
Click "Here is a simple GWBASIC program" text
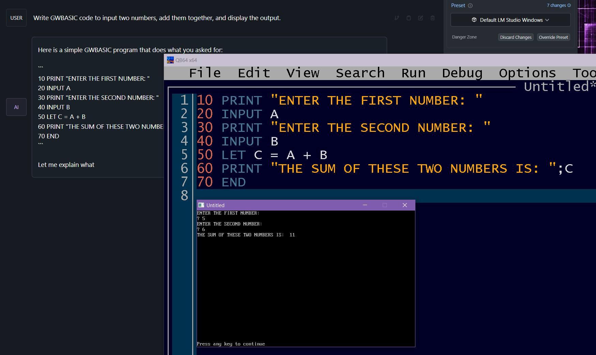(x=130, y=50)
